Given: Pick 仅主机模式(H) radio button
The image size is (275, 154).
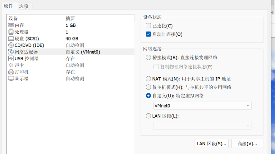Looking at the screenshot, I should pyautogui.click(x=148, y=87).
